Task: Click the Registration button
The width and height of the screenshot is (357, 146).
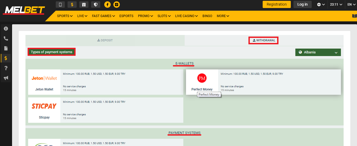Action: pyautogui.click(x=277, y=4)
